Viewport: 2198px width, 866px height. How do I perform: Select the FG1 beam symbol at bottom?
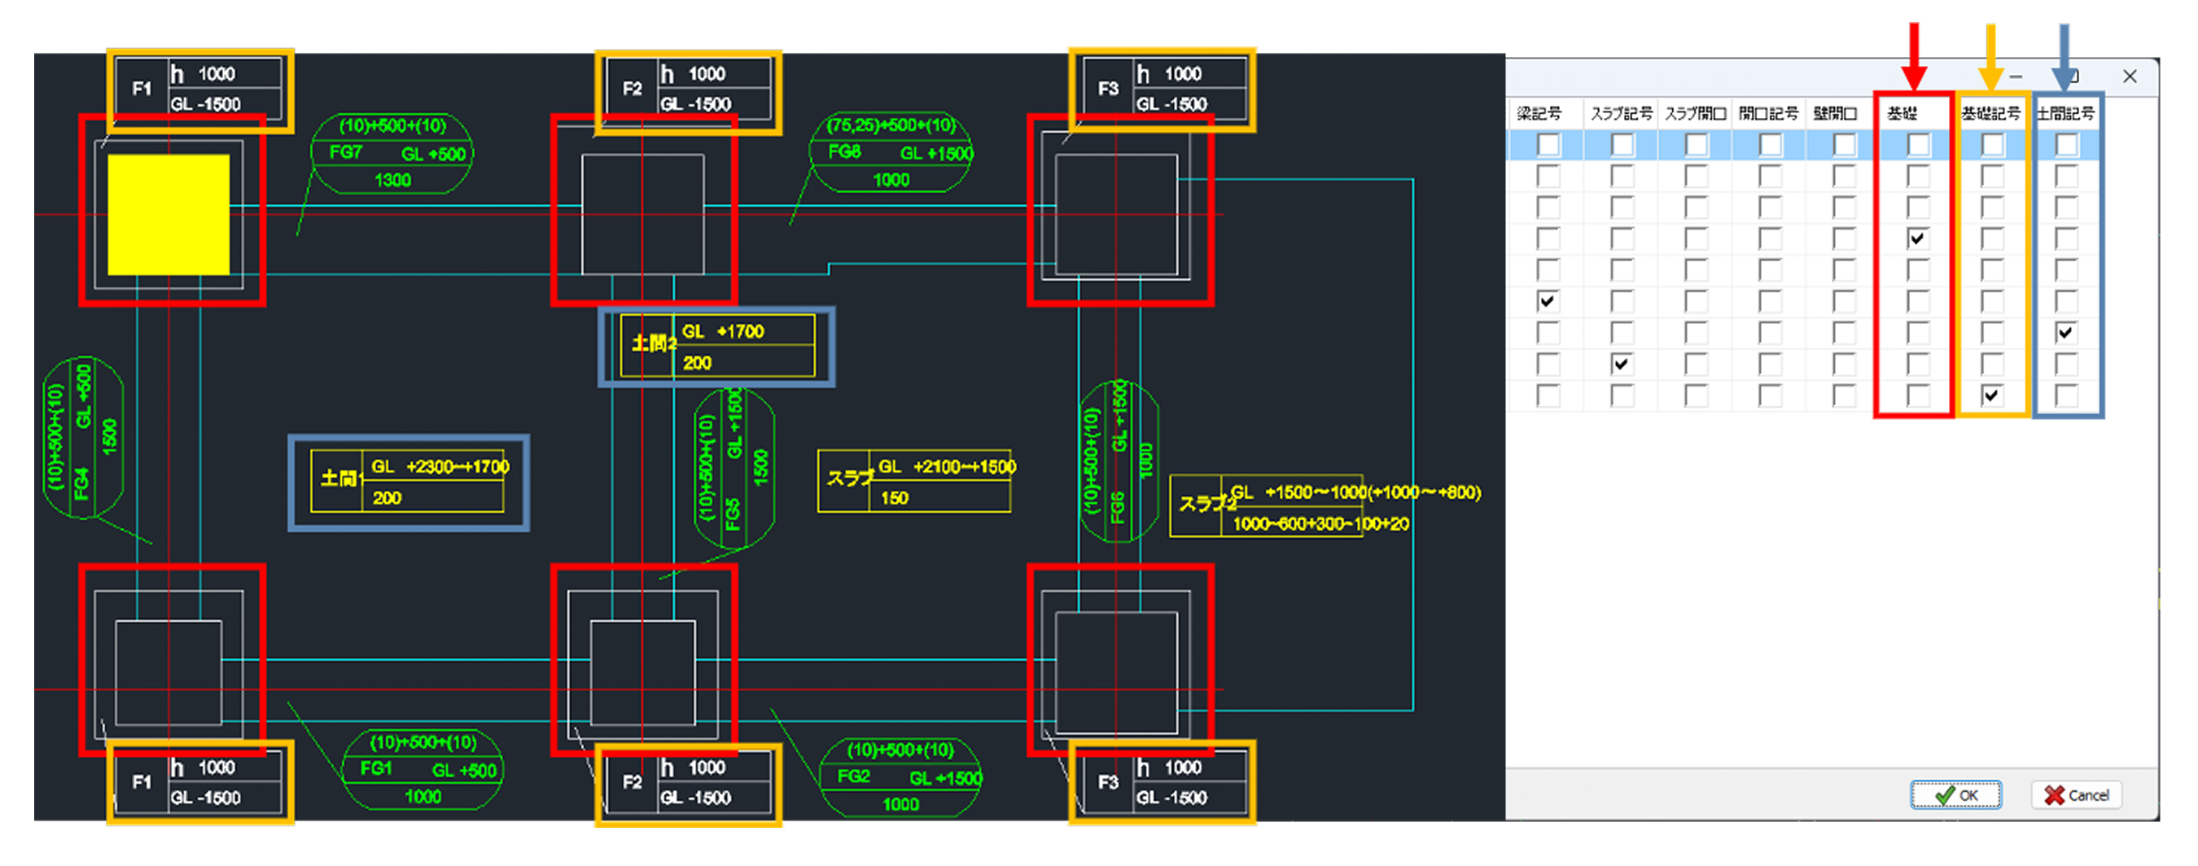pyautogui.click(x=423, y=770)
